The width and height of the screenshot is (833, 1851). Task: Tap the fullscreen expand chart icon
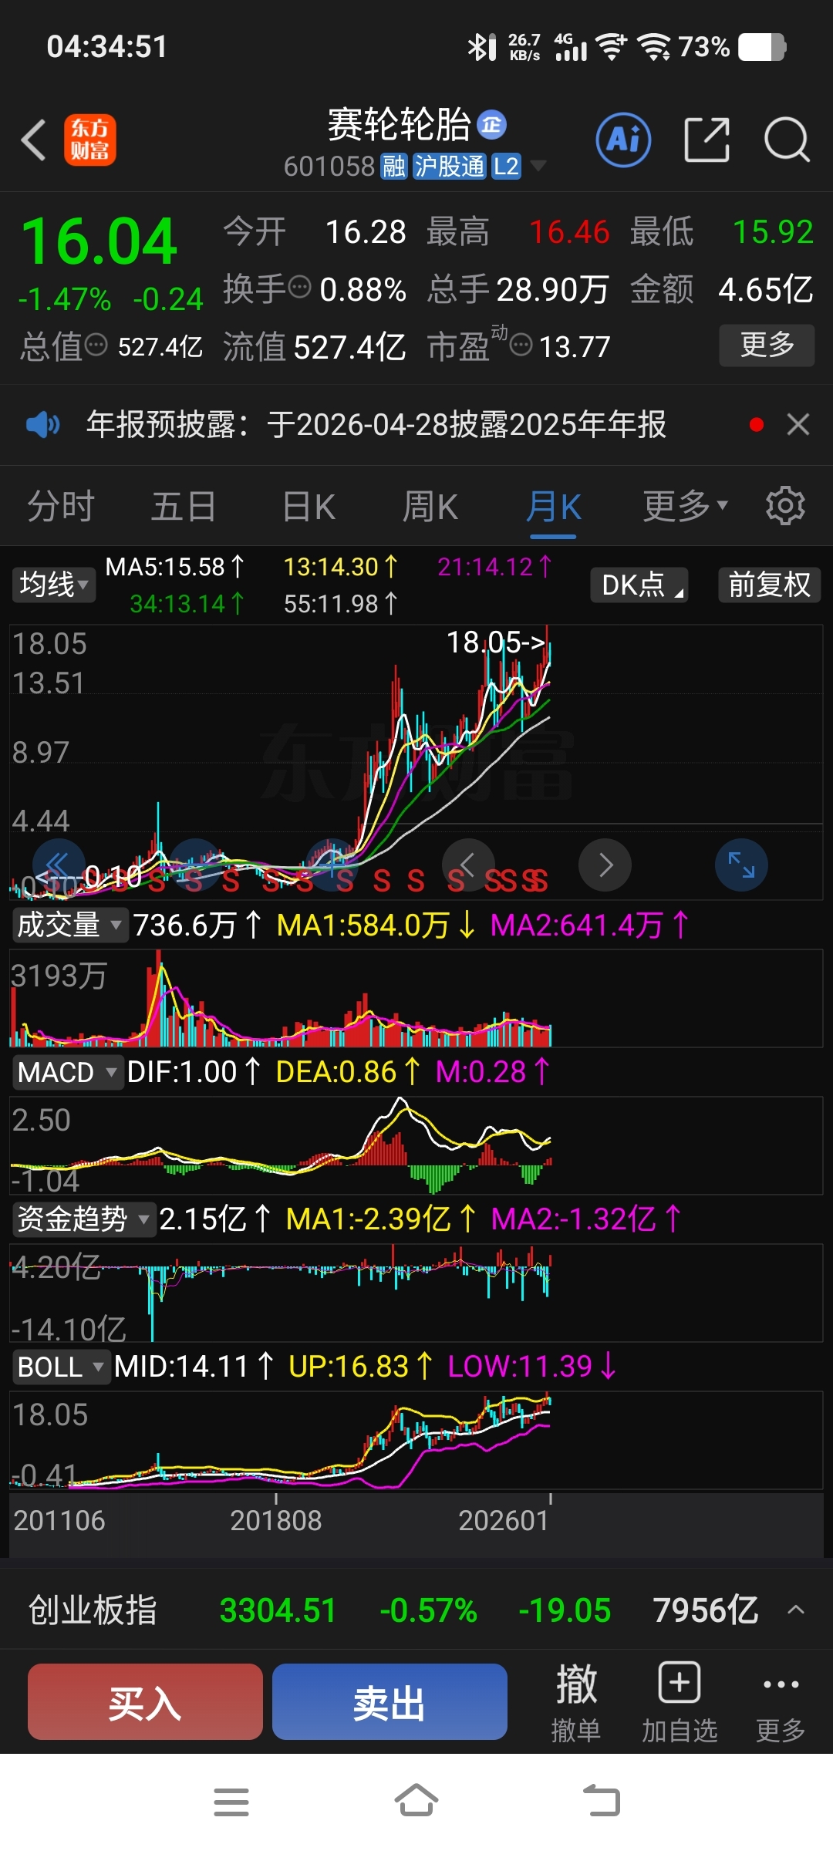tap(741, 865)
